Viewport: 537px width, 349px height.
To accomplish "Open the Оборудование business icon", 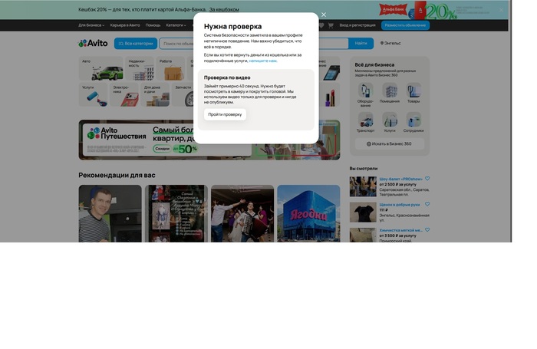I will (366, 94).
